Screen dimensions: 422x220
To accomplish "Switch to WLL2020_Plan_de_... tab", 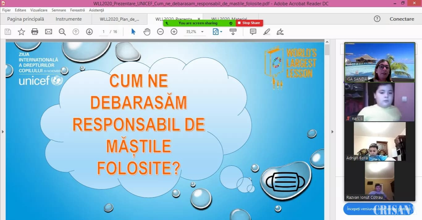I will (x=119, y=19).
